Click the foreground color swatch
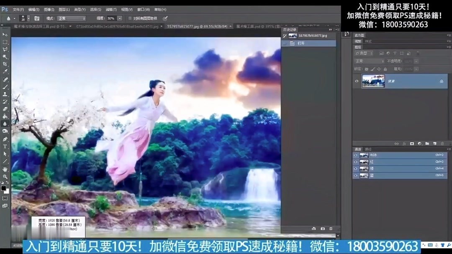 tap(4, 188)
